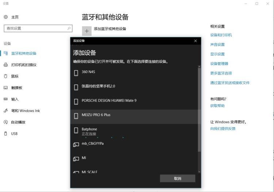The image size is (274, 192).
Task: Click the scroll-down arrow of device list
Action: pos(199,172)
